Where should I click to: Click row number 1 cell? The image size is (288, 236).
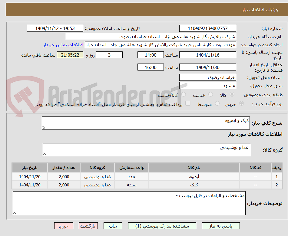click(x=276, y=176)
